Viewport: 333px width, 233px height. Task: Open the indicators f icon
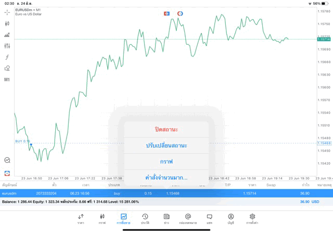pos(7,57)
